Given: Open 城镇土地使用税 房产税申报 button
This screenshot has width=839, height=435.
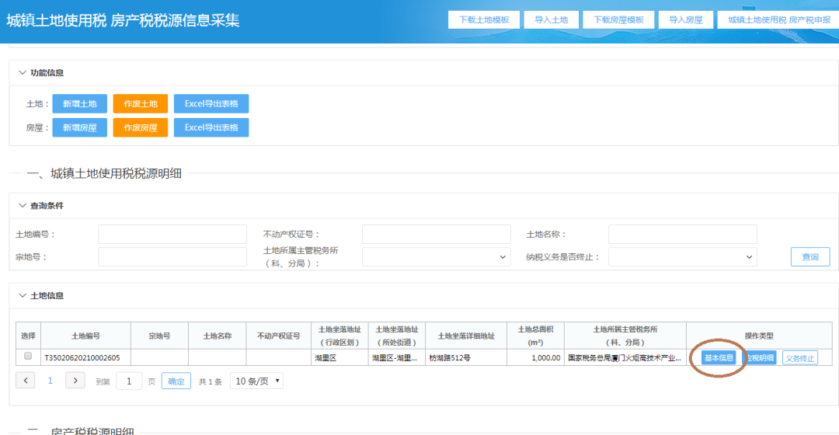Looking at the screenshot, I should (778, 19).
